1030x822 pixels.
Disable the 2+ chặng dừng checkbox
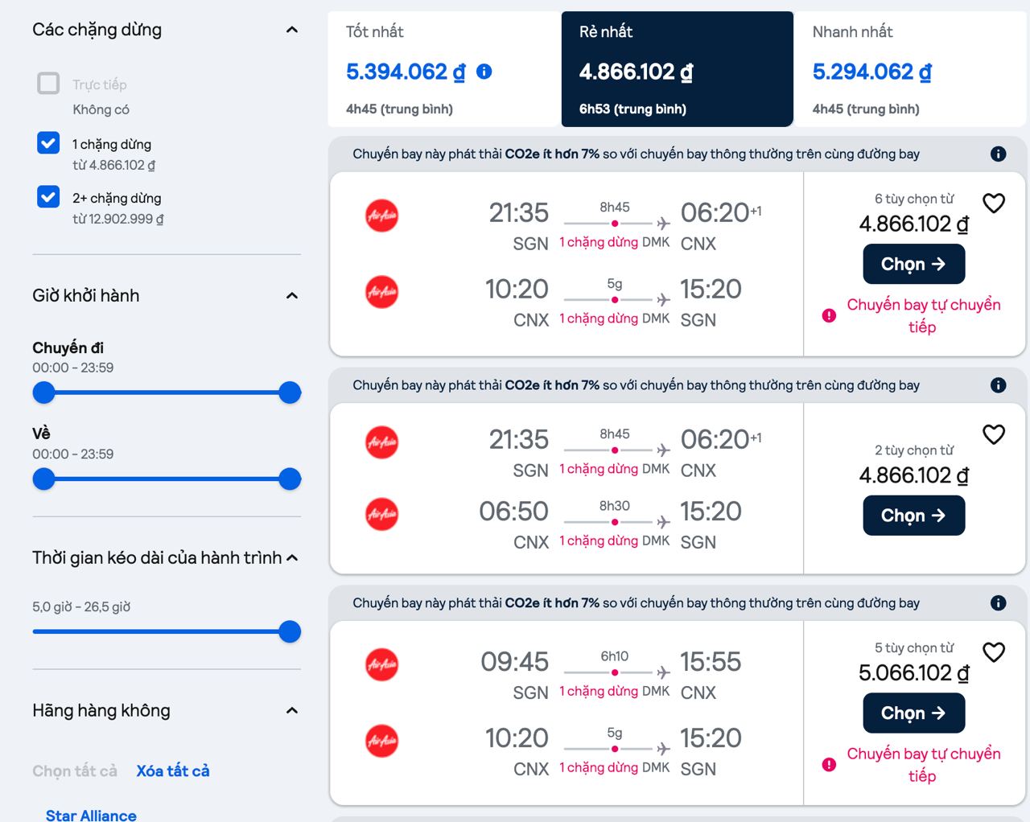[x=48, y=197]
